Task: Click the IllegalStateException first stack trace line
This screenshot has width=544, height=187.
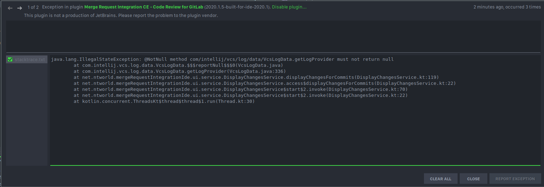Action: click(222, 59)
